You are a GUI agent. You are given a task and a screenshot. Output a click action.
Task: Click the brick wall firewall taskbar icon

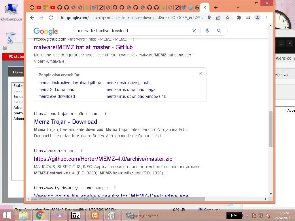[x=130, y=215]
